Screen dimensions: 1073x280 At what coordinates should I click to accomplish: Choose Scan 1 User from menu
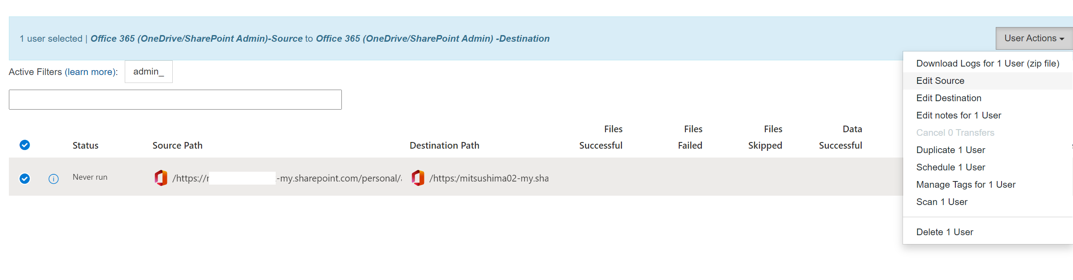point(942,202)
